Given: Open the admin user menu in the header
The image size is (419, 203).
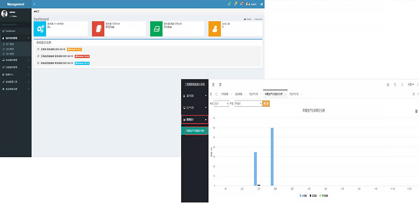Looking at the screenshot, I should point(251,4).
